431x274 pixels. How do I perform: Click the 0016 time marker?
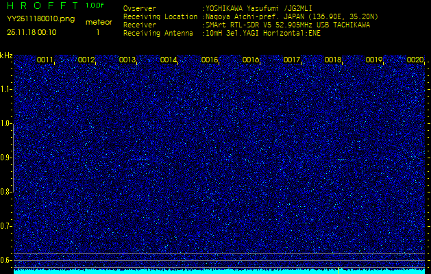tap(251, 60)
